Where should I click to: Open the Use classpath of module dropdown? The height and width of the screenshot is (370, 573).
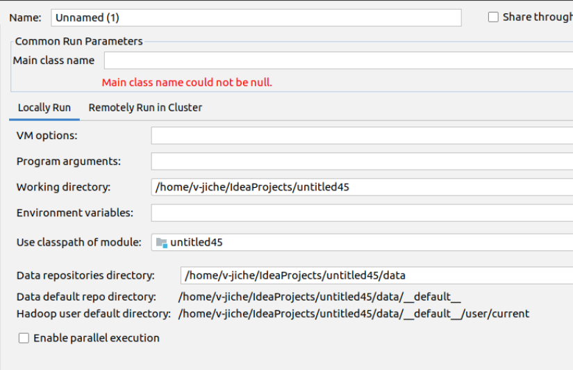pos(362,242)
